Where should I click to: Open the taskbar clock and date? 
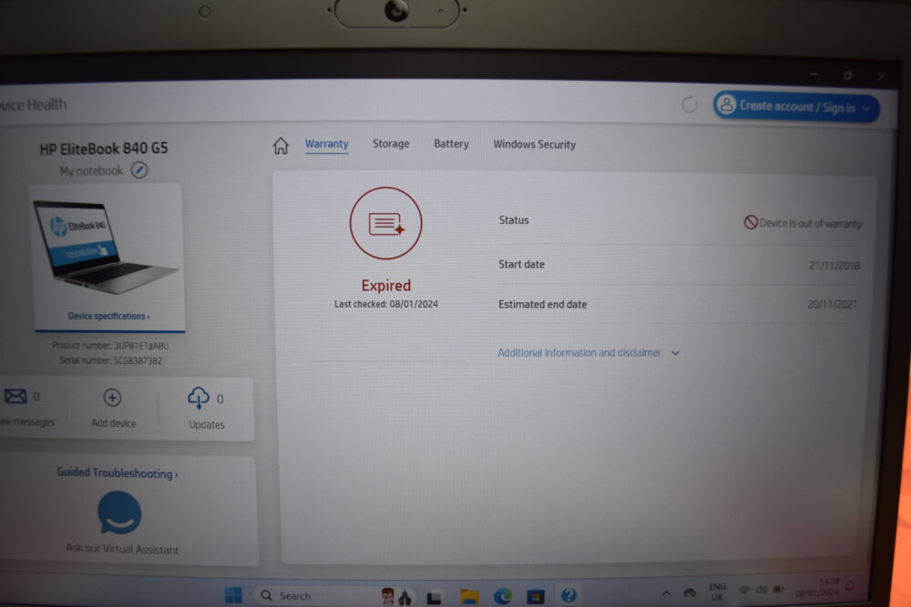coord(817,587)
